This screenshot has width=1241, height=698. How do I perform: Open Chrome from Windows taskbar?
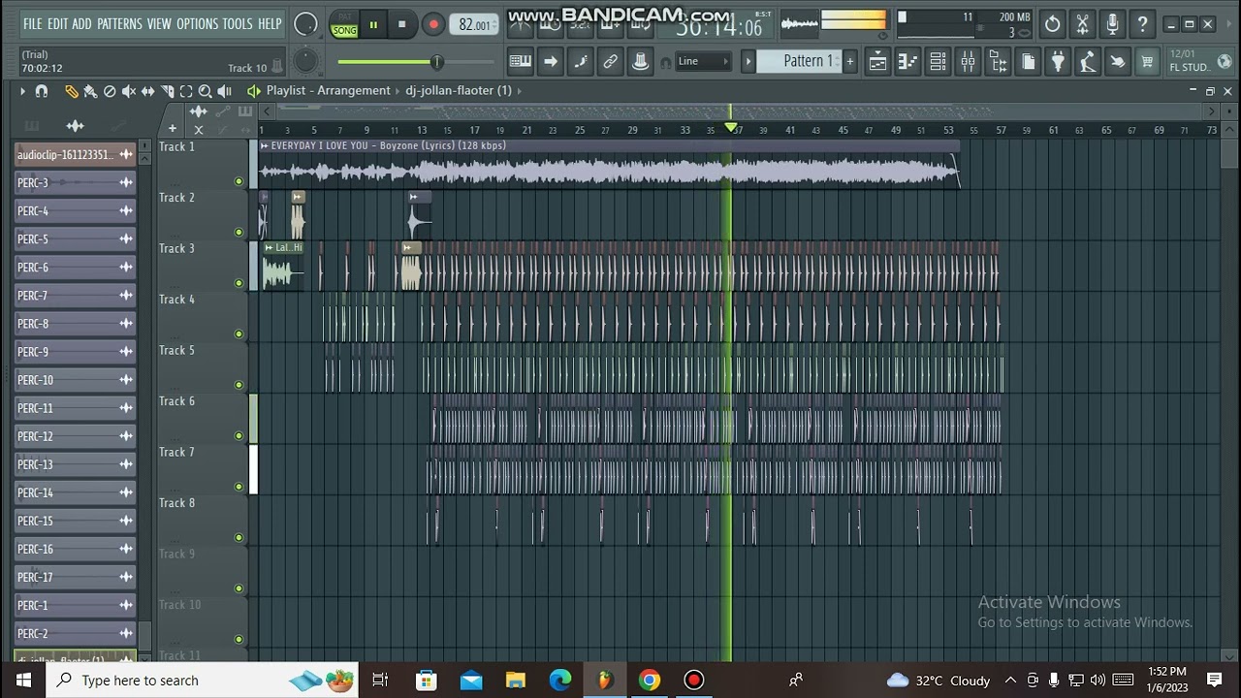tap(649, 681)
